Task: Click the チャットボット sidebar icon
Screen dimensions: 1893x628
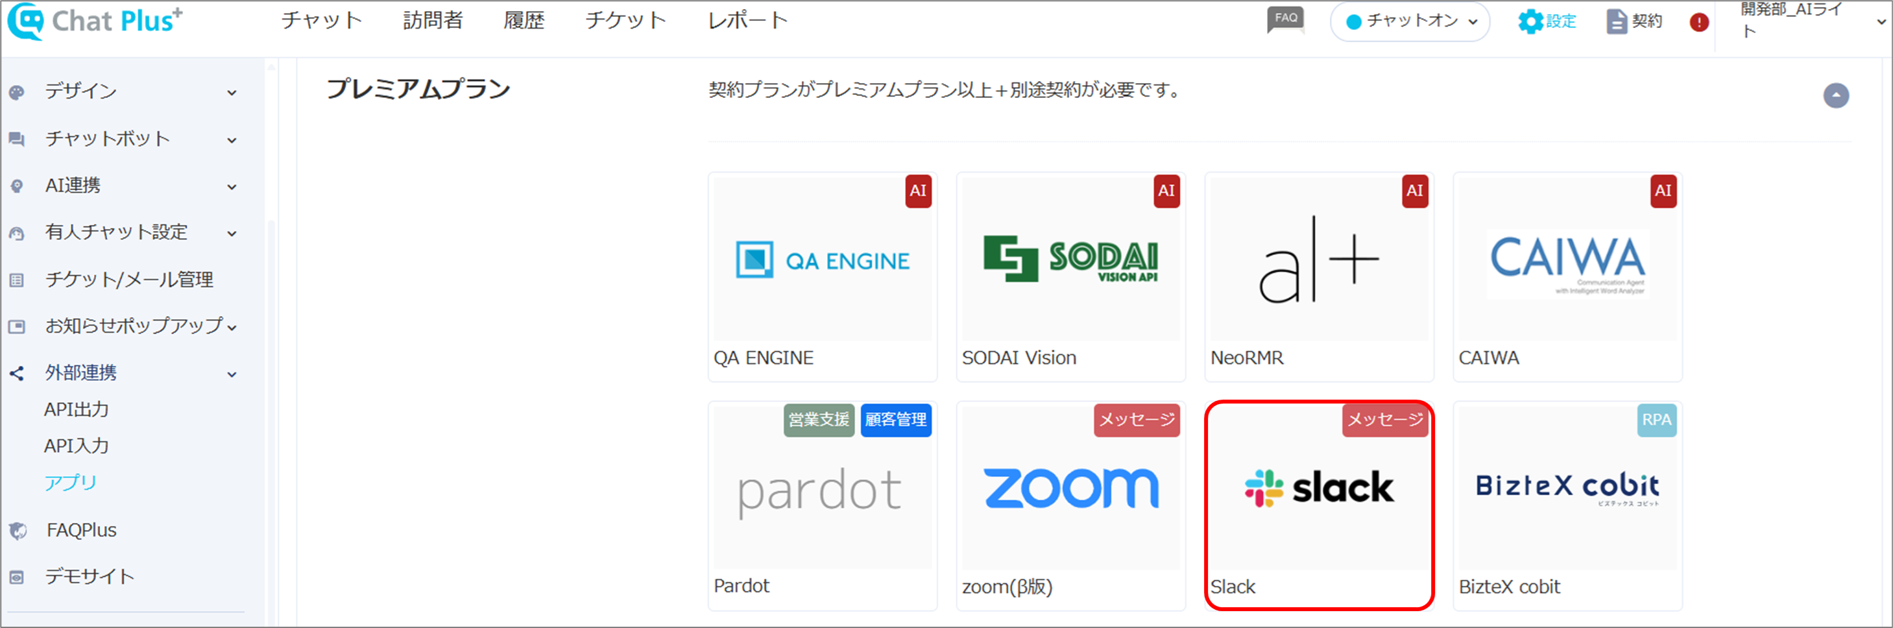Action: (x=17, y=139)
